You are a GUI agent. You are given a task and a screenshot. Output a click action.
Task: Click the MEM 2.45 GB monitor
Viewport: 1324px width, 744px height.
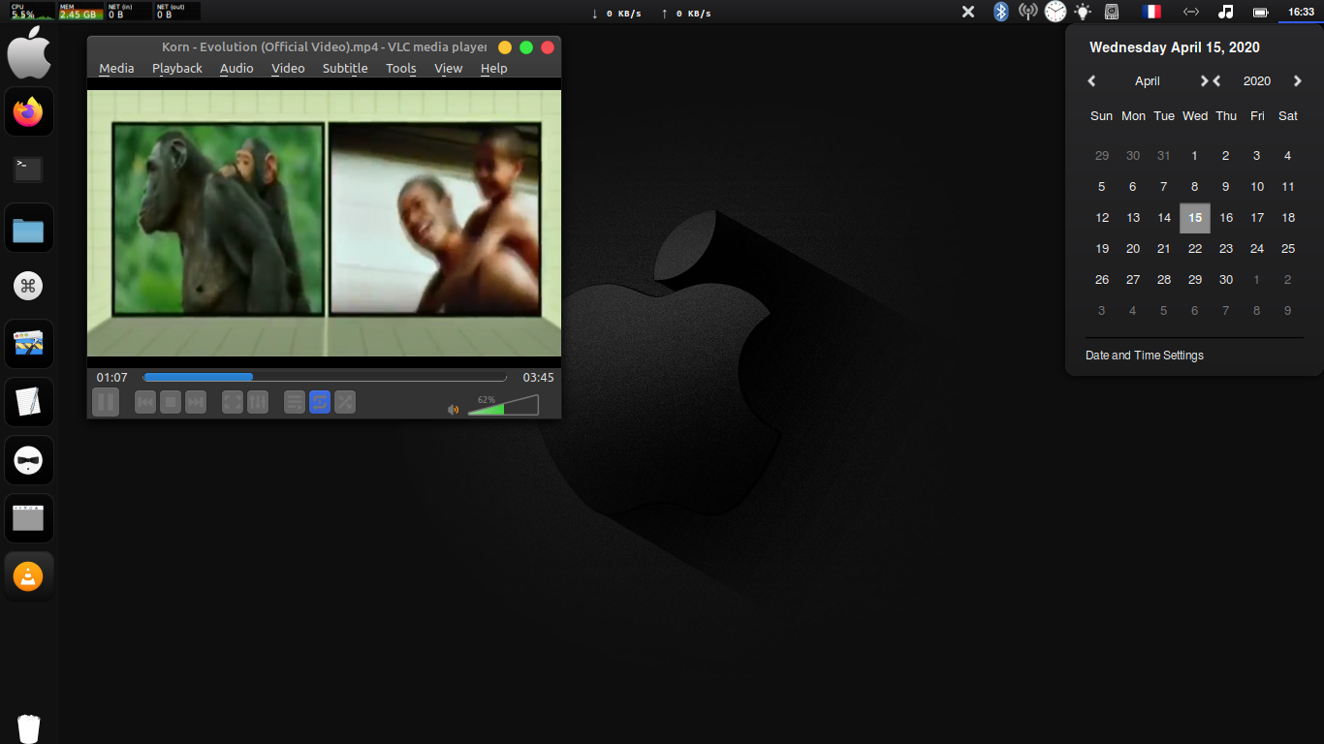80,12
